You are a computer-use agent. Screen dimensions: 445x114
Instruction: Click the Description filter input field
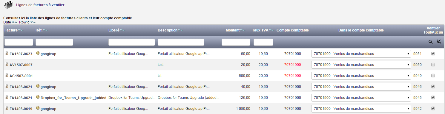tap(181, 42)
